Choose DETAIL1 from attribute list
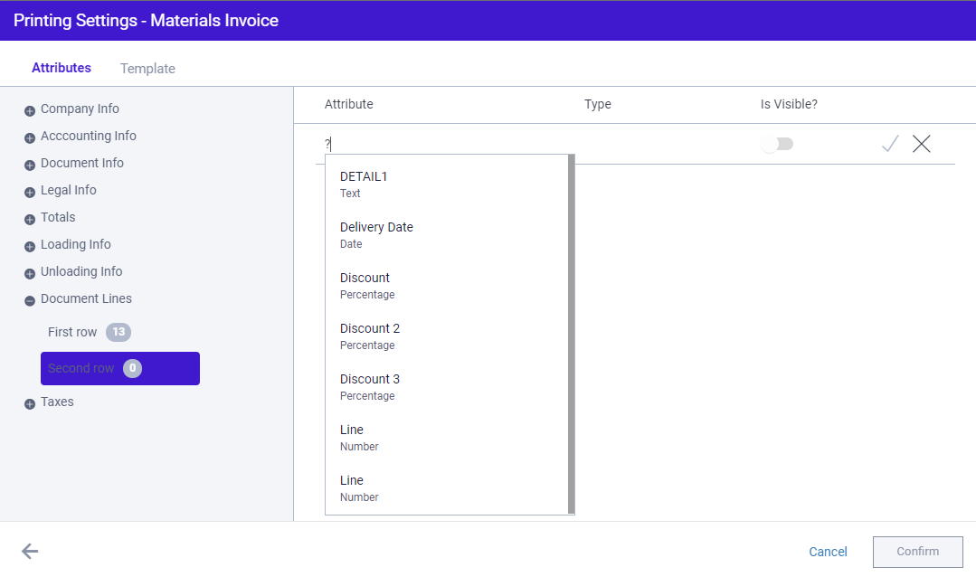976x577 pixels. (x=447, y=184)
